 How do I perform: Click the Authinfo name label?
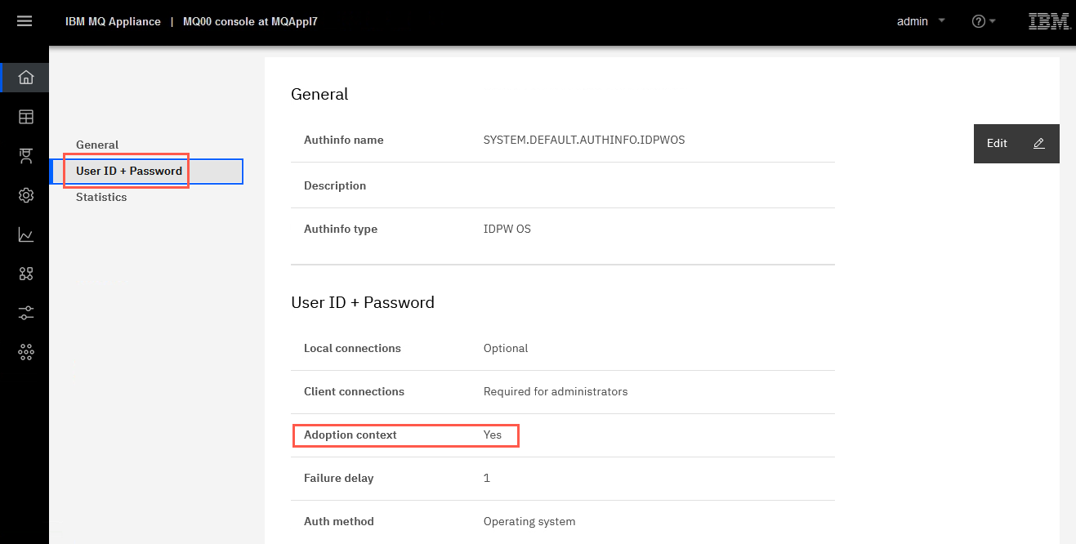[344, 140]
